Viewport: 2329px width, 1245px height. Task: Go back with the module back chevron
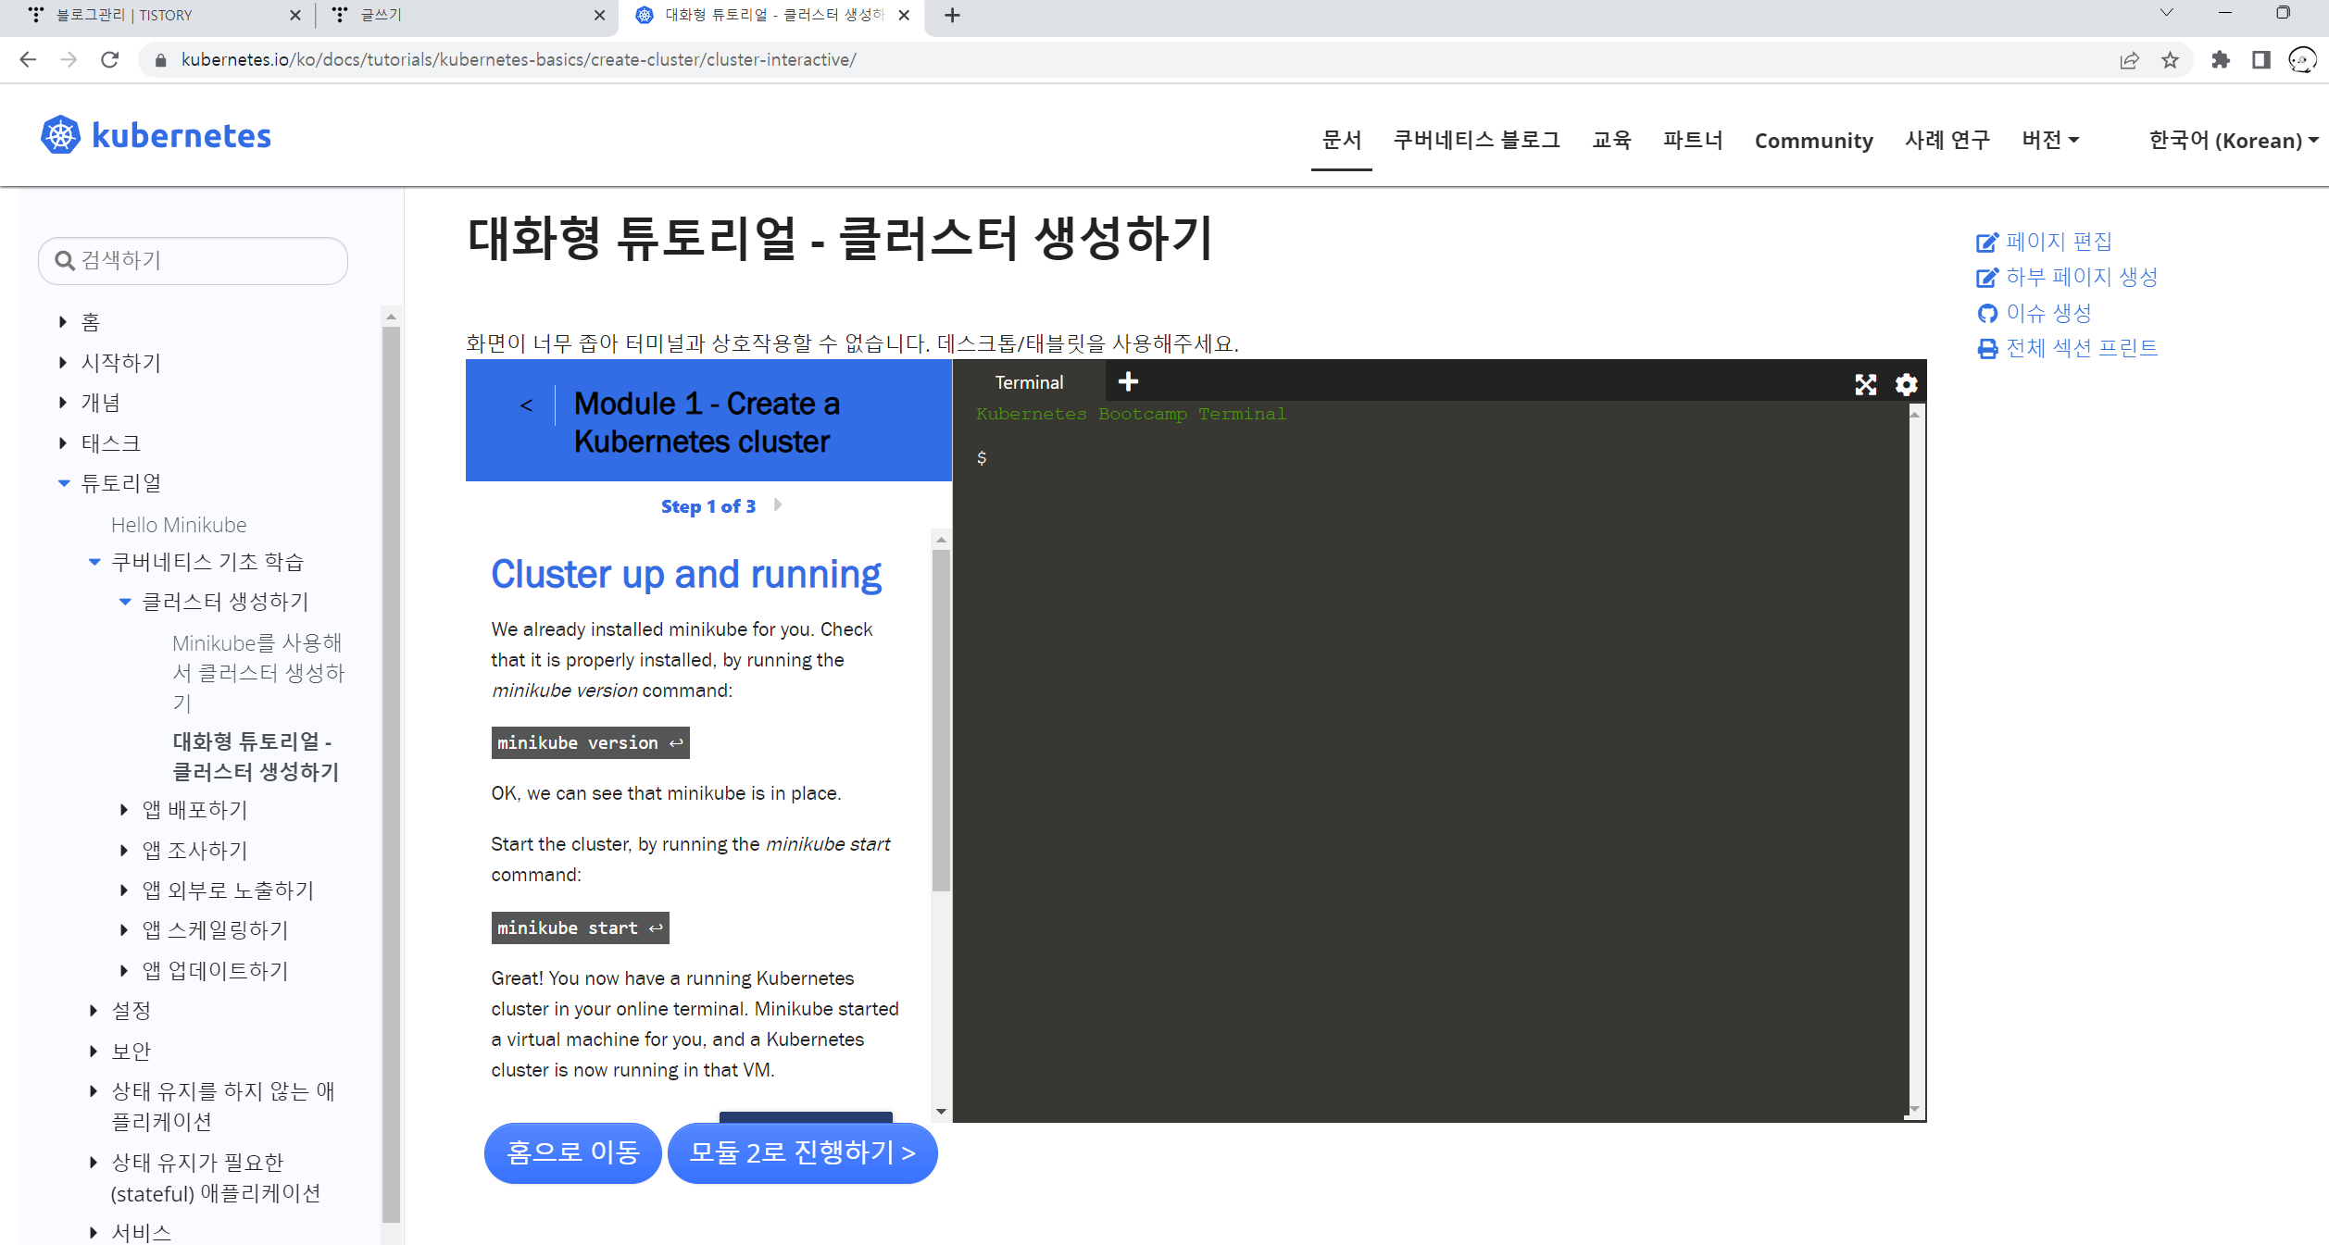526,405
